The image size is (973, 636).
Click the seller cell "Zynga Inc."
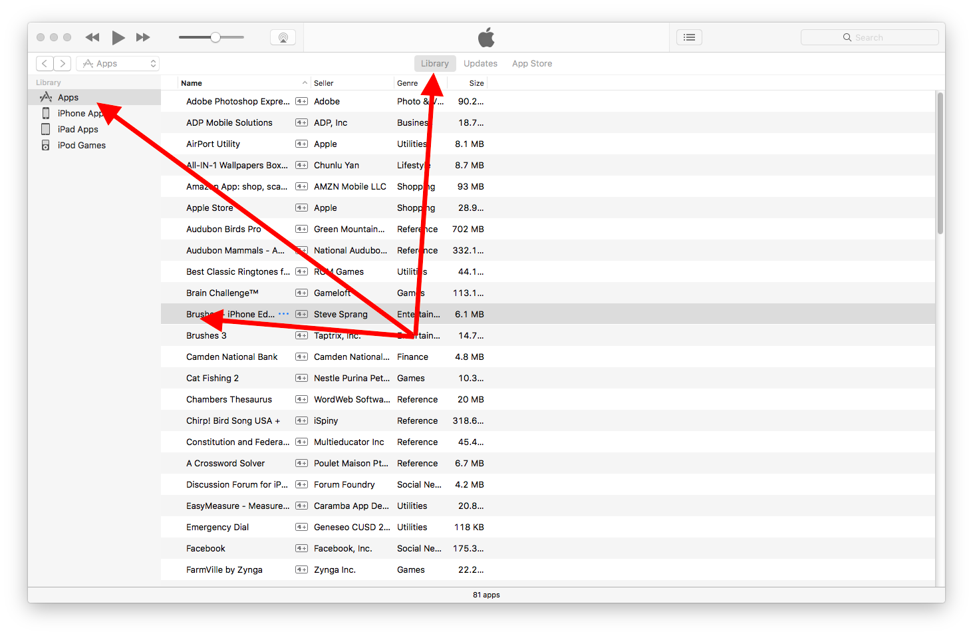pos(335,569)
